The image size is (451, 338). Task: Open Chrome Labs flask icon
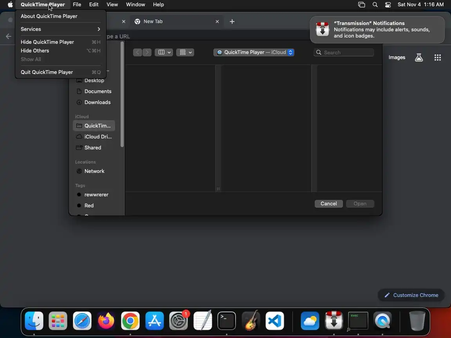(x=419, y=58)
